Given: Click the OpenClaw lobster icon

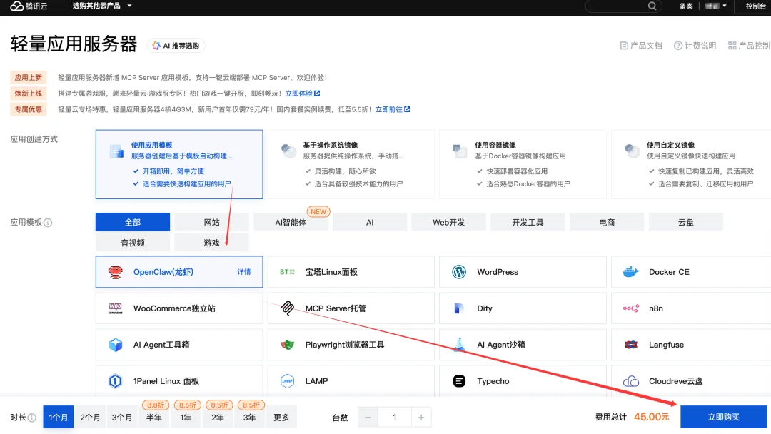Looking at the screenshot, I should point(115,272).
